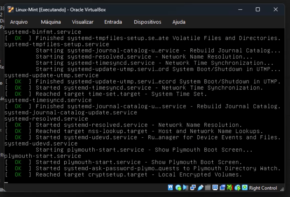This screenshot has width=290, height=197.
Task: Minimize the Linux-Mint VirtualBox window
Action: pyautogui.click(x=240, y=9)
